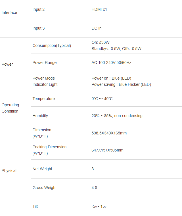Click the HDMI x1 value
The width and height of the screenshot is (182, 216).
point(99,10)
